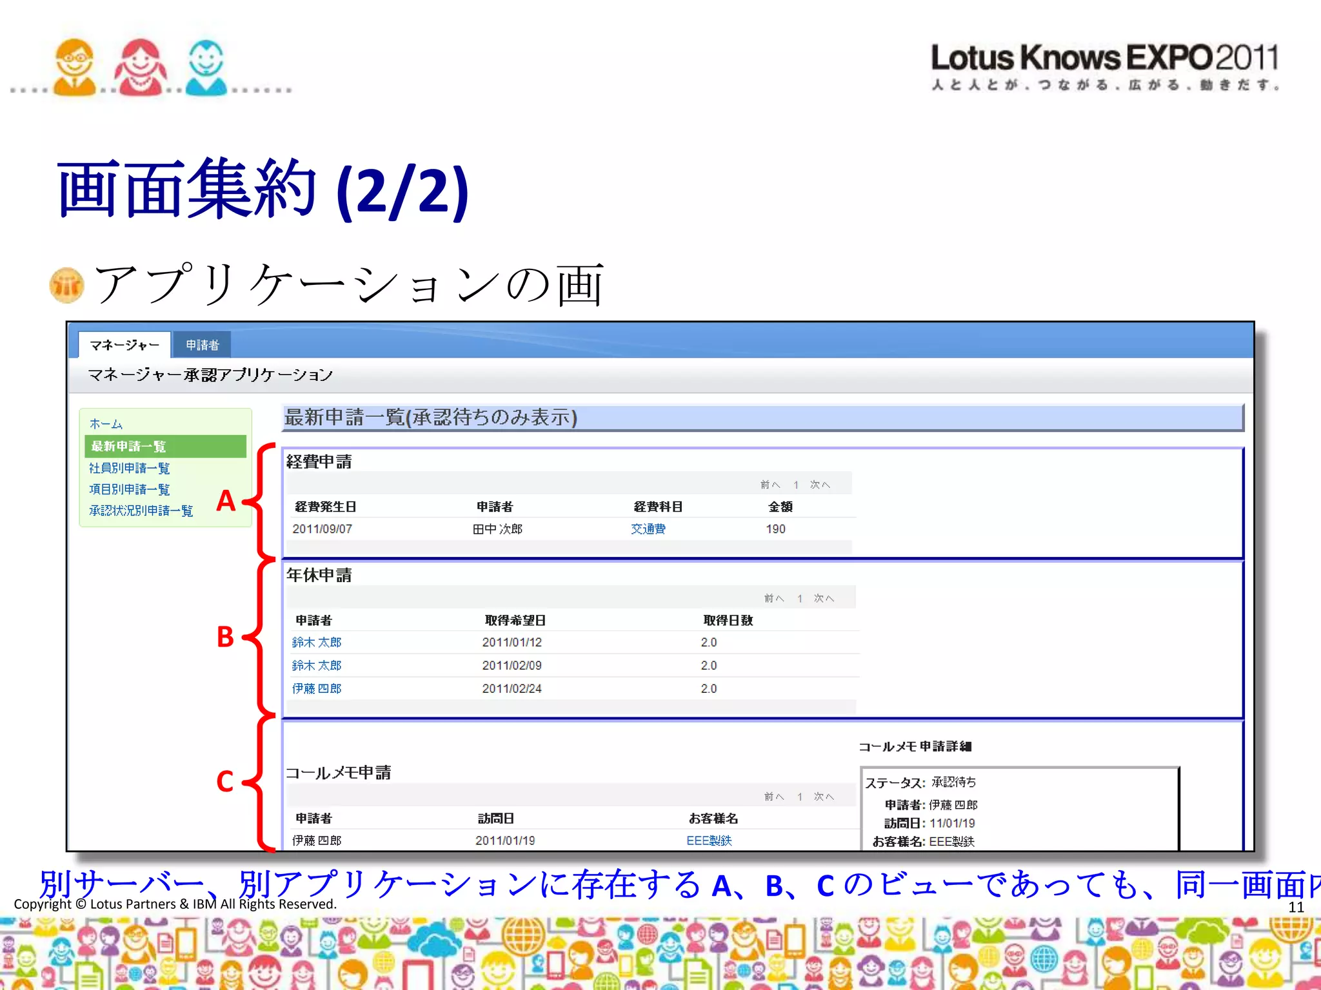Image resolution: width=1321 pixels, height=990 pixels.
Task: Click the blue man avatar icon
Action: tap(206, 67)
